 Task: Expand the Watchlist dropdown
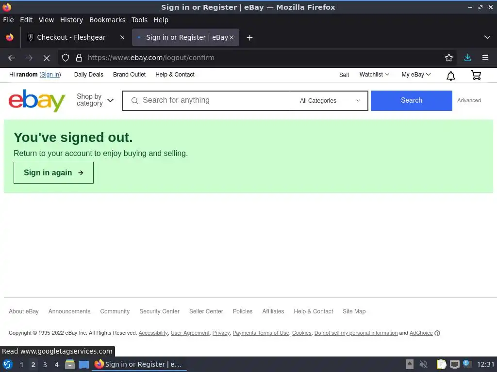click(374, 75)
